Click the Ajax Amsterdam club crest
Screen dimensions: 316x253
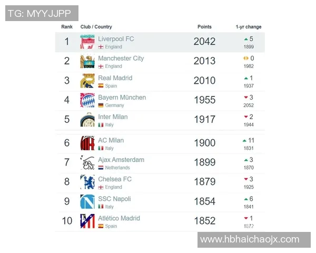pos(87,163)
